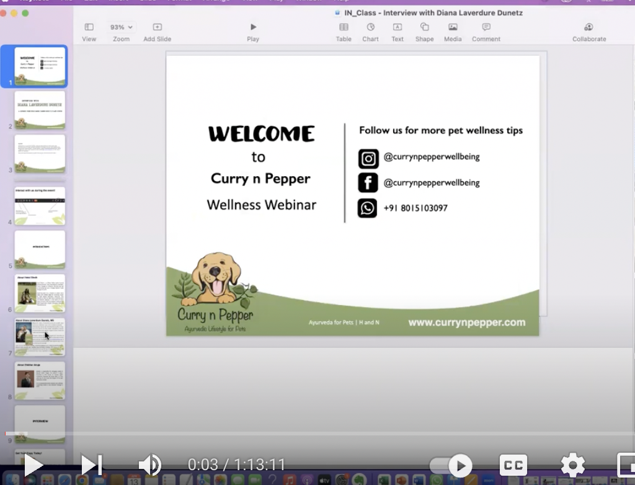The image size is (635, 485).
Task: Mute the video using speaker icon
Action: (149, 465)
